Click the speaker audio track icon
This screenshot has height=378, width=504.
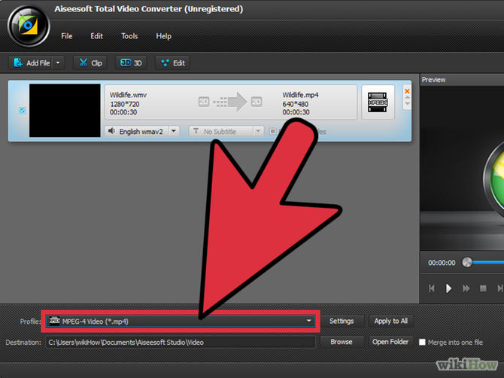click(111, 131)
